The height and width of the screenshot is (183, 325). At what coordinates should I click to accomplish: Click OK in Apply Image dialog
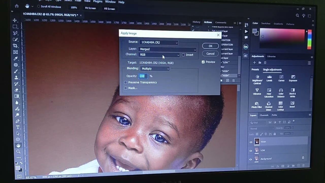(210, 46)
